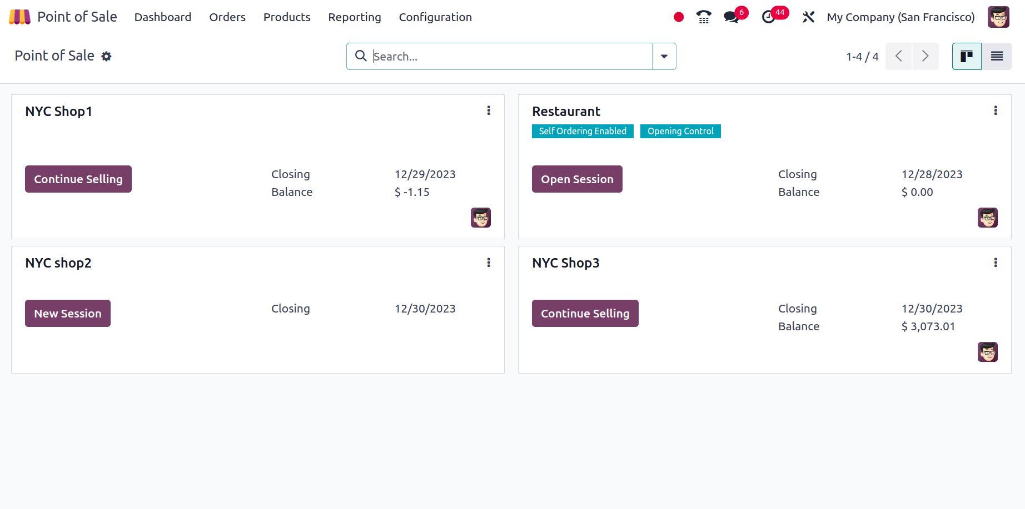Screen dimensions: 1025x509
Task: Open the settings gear beside Point of Sale
Action: coord(106,57)
